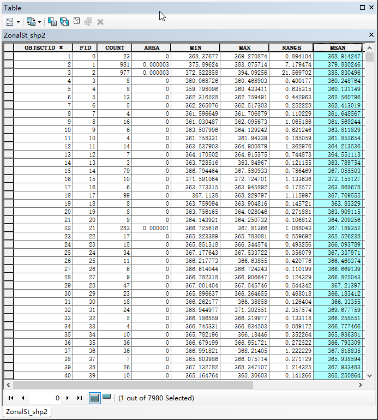Click Zoom To Selected icon

(88, 22)
